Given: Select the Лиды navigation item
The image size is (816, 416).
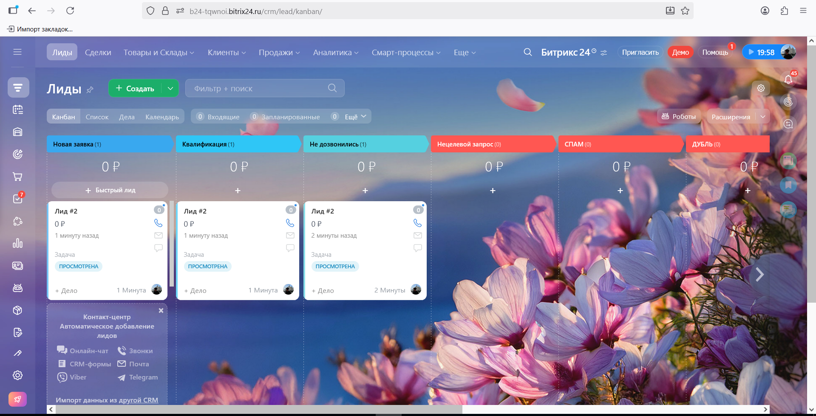Looking at the screenshot, I should point(62,52).
